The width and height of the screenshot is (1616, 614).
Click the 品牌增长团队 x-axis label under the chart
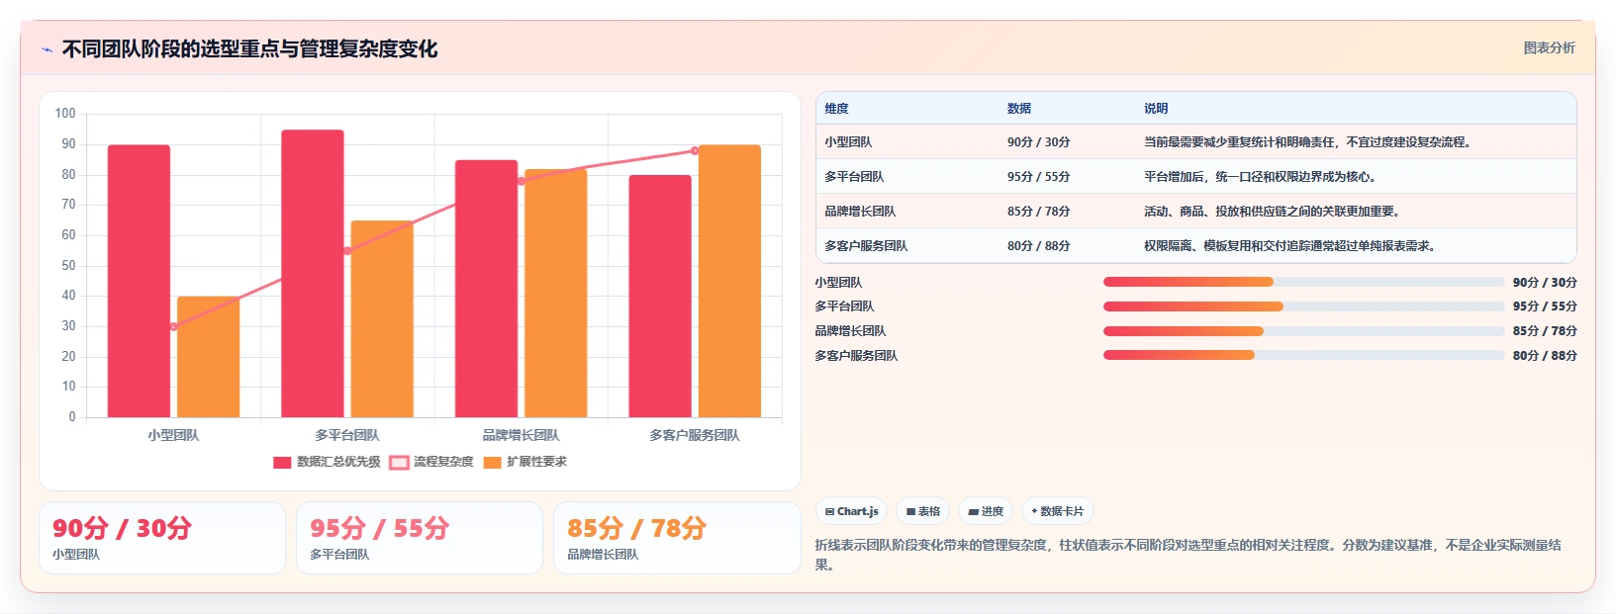(521, 435)
